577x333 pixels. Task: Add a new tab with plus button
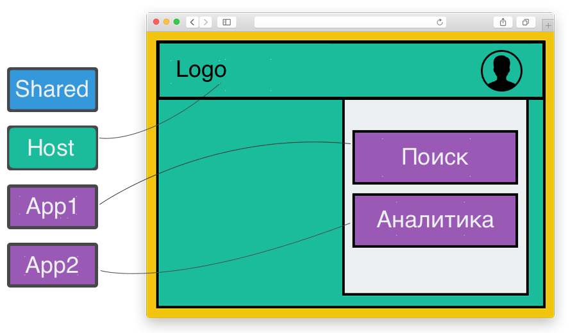(548, 26)
